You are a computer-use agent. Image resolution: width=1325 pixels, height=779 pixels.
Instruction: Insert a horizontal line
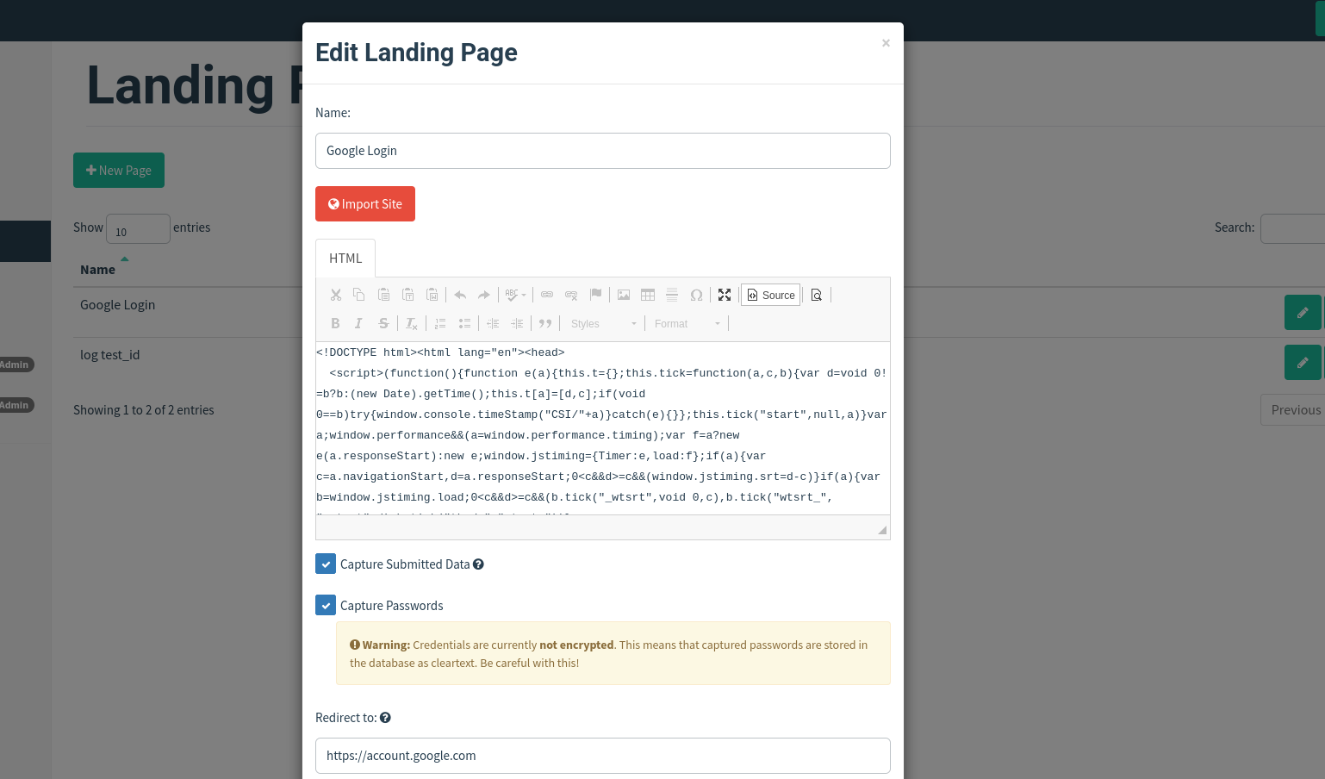(672, 295)
